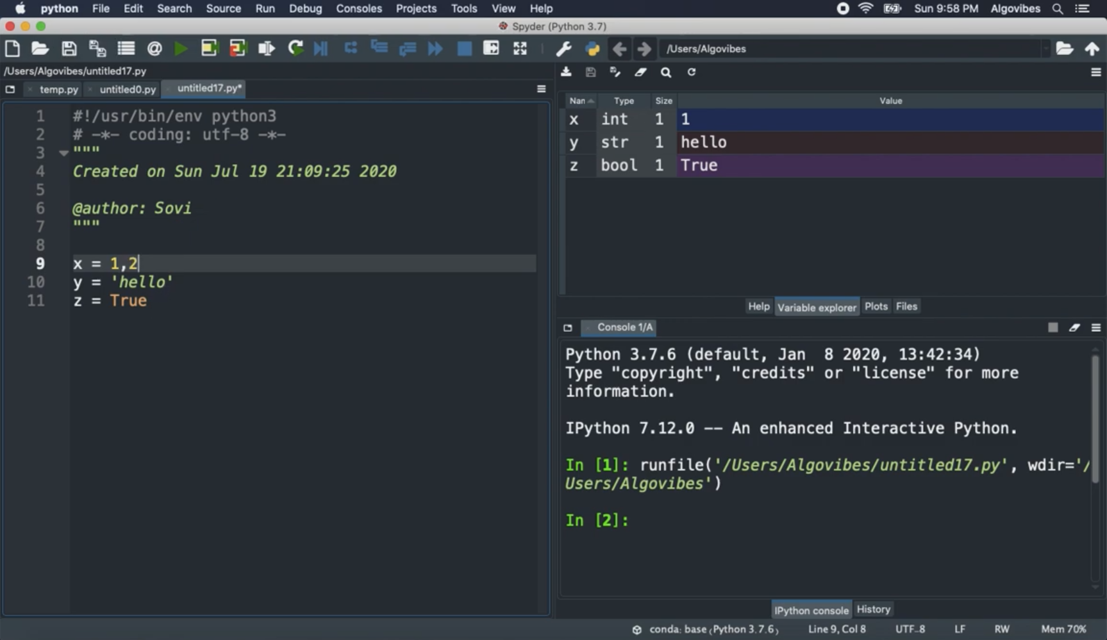
Task: Run the current script file
Action: point(181,48)
